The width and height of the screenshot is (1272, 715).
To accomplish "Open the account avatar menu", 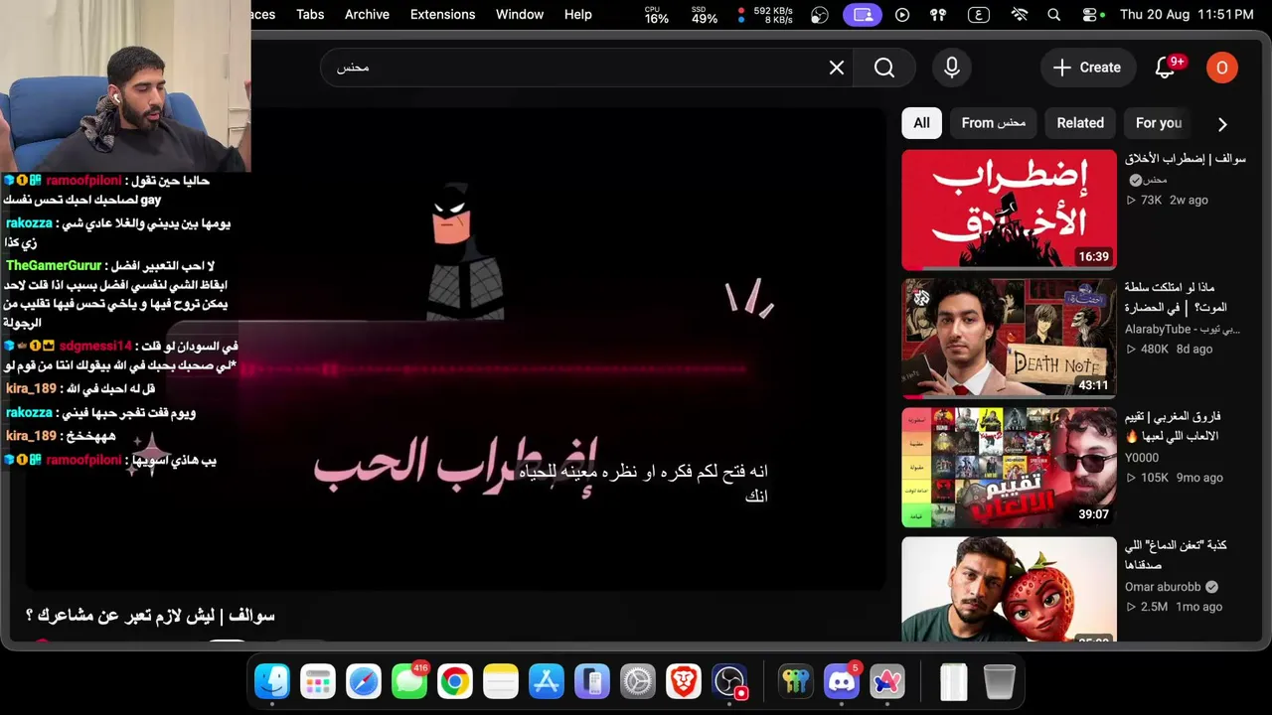I will pos(1221,68).
